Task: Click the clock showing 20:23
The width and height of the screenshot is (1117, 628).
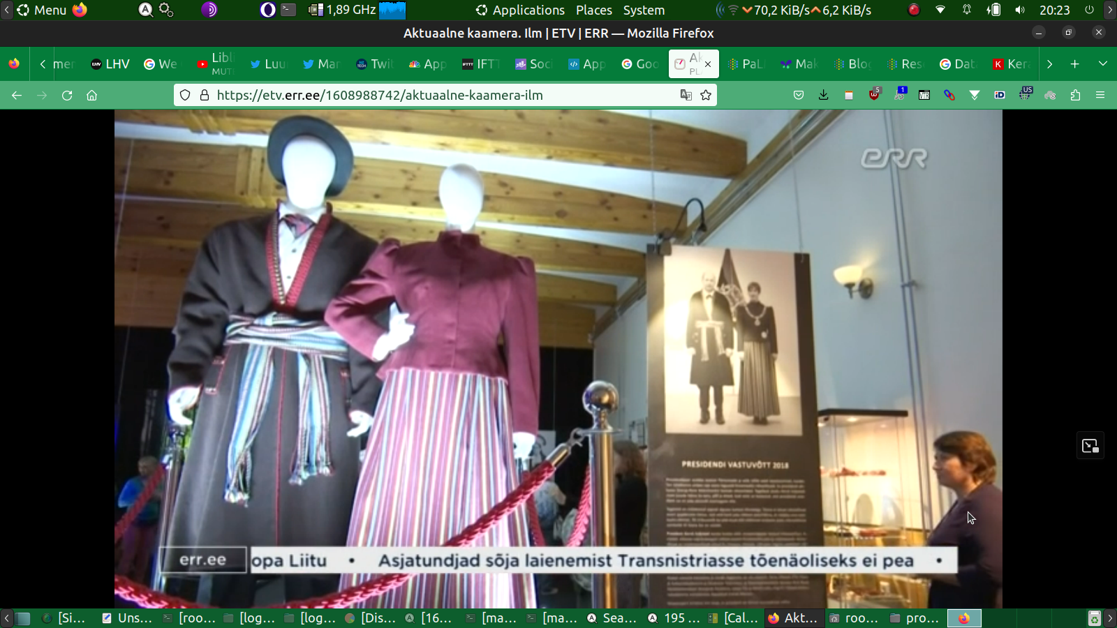Action: (1054, 10)
